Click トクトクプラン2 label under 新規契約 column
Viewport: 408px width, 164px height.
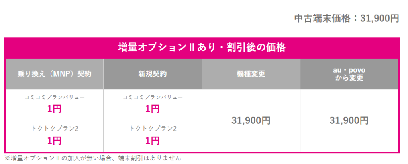pyautogui.click(x=153, y=129)
